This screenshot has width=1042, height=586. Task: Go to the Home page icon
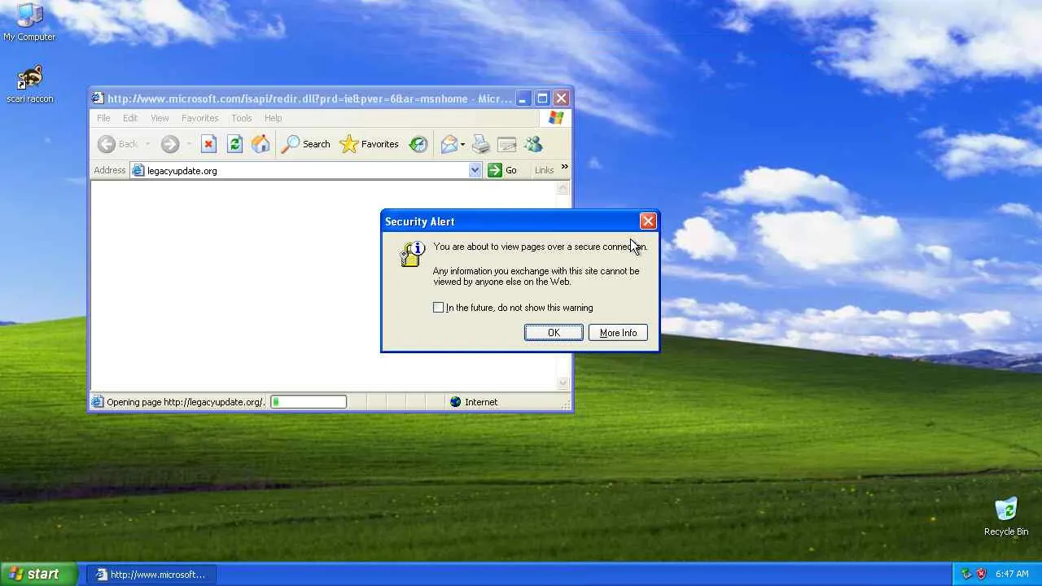(x=260, y=144)
